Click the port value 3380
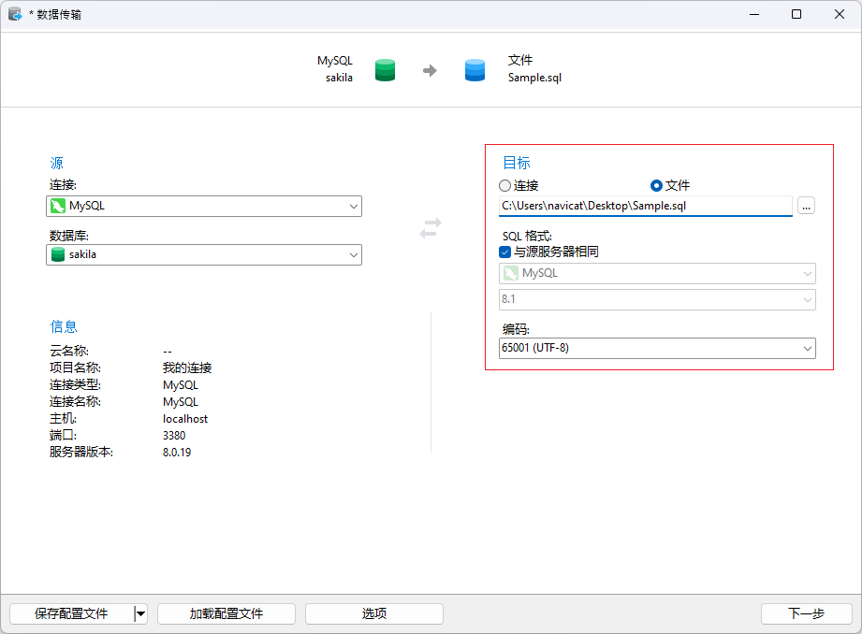This screenshot has width=862, height=634. tap(174, 436)
